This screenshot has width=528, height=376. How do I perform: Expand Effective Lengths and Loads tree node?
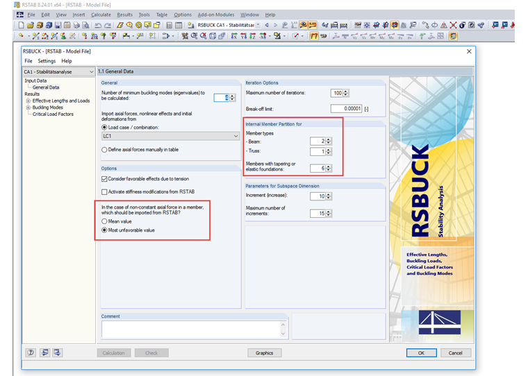(28, 101)
